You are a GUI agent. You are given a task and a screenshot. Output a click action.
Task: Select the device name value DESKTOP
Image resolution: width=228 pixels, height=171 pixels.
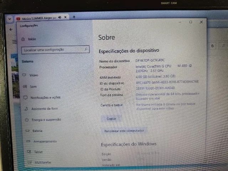pos(150,60)
